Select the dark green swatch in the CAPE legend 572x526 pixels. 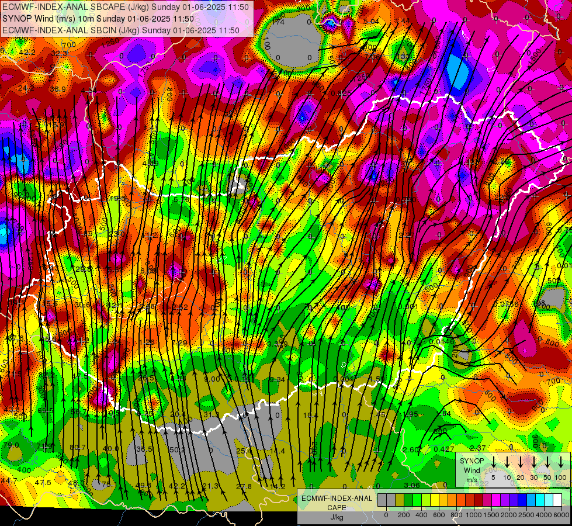click(x=408, y=500)
